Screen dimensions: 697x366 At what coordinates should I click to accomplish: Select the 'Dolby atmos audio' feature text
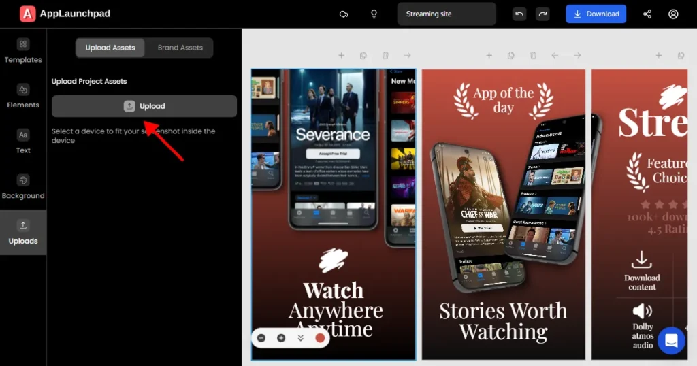coord(643,336)
